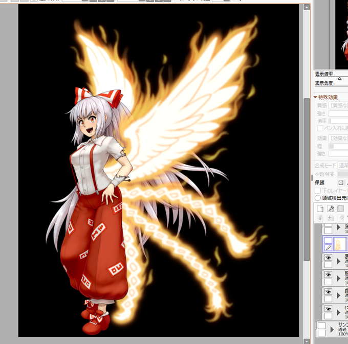Click the 表示倍率 zoom slider handle
The image size is (348, 344).
340,79
